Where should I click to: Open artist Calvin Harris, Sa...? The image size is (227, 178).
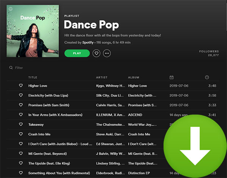click(x=110, y=105)
